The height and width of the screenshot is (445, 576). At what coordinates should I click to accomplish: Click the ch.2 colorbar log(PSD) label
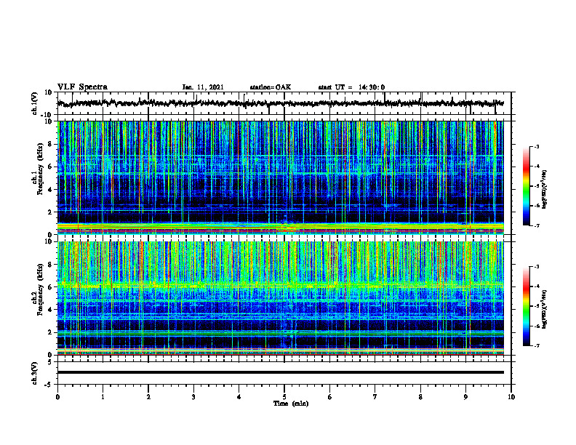(545, 309)
